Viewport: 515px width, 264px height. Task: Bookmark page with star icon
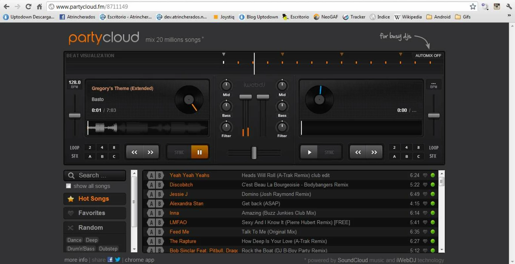[x=473, y=6]
